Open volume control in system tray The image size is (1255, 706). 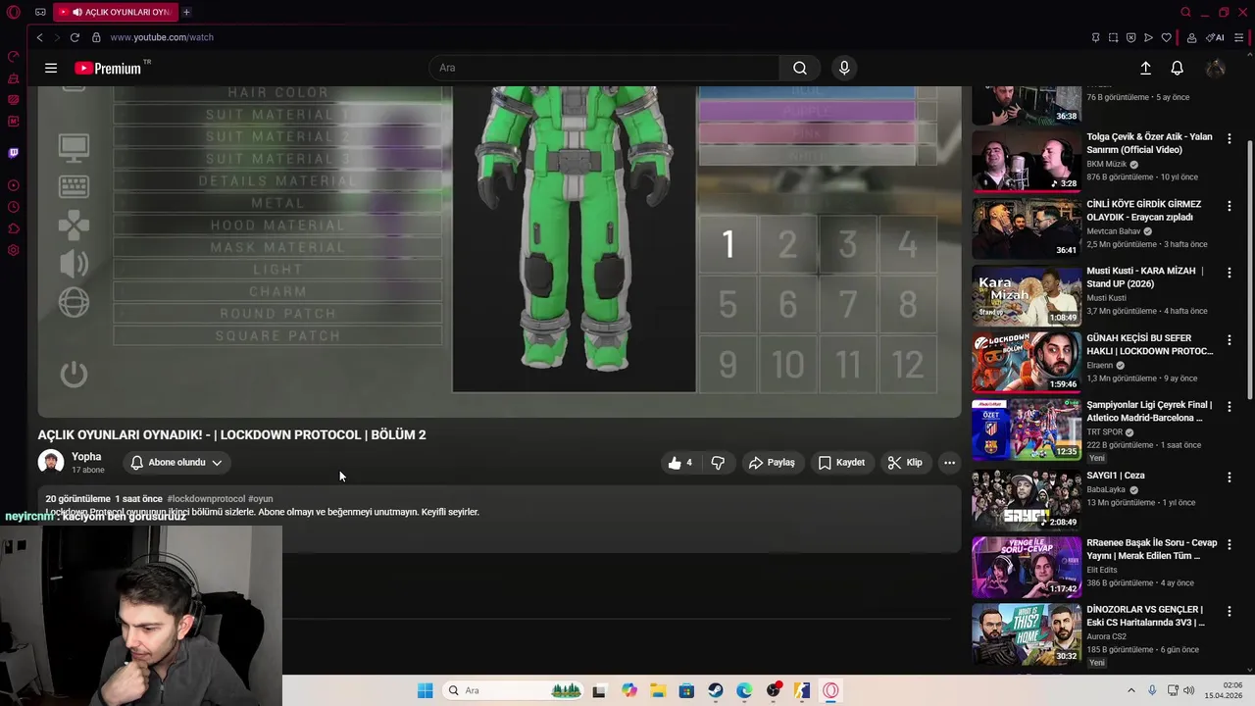coord(1188,690)
